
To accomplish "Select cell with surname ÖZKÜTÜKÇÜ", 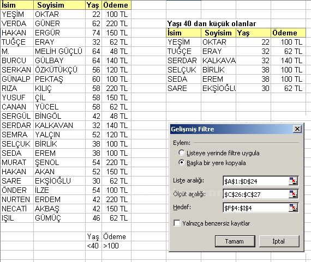I will 59,70.
